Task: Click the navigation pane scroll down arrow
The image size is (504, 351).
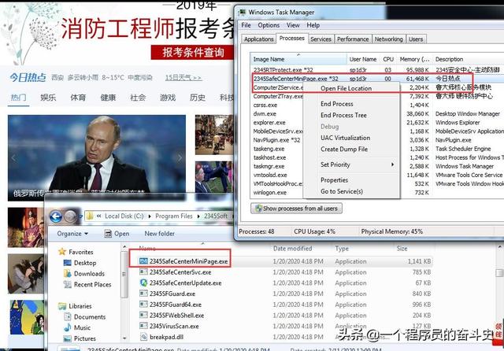Action: [124, 338]
